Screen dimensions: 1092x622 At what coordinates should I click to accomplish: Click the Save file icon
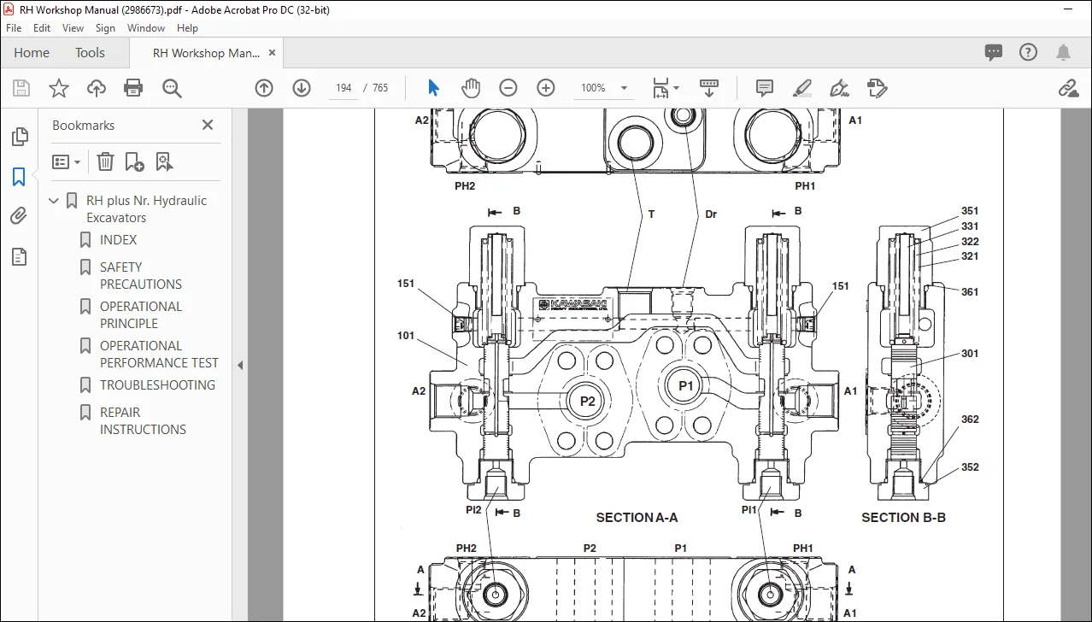pyautogui.click(x=21, y=88)
